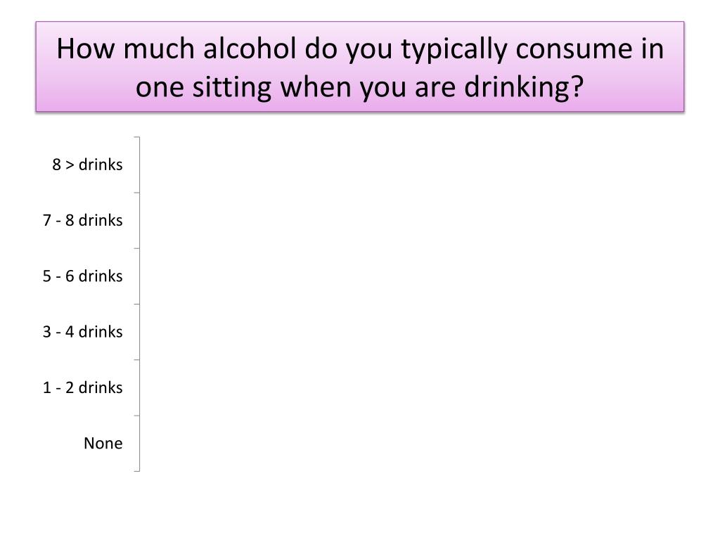Select tick between "1 - 2 drinks" and "None"
This screenshot has height=540, width=720.
[136, 416]
